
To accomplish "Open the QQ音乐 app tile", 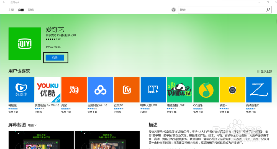I will 206,90.
